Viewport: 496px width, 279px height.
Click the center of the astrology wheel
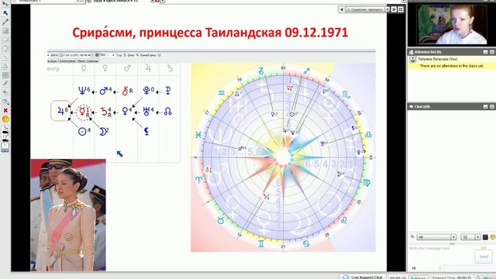pos(284,157)
